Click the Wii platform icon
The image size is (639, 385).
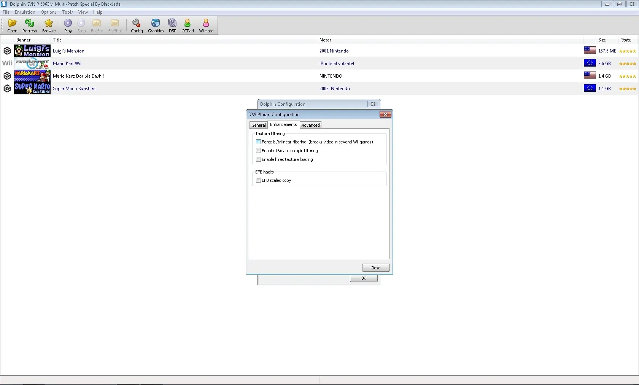pyautogui.click(x=7, y=63)
